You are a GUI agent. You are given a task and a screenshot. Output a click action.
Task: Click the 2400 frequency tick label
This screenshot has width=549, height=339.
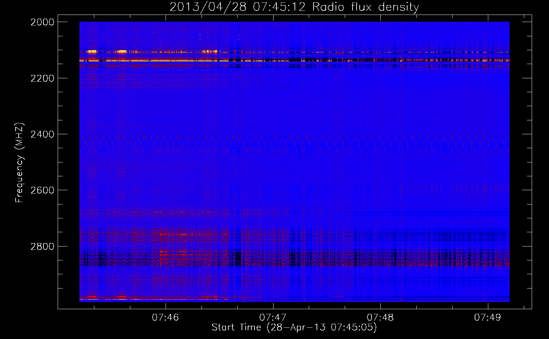click(42, 135)
